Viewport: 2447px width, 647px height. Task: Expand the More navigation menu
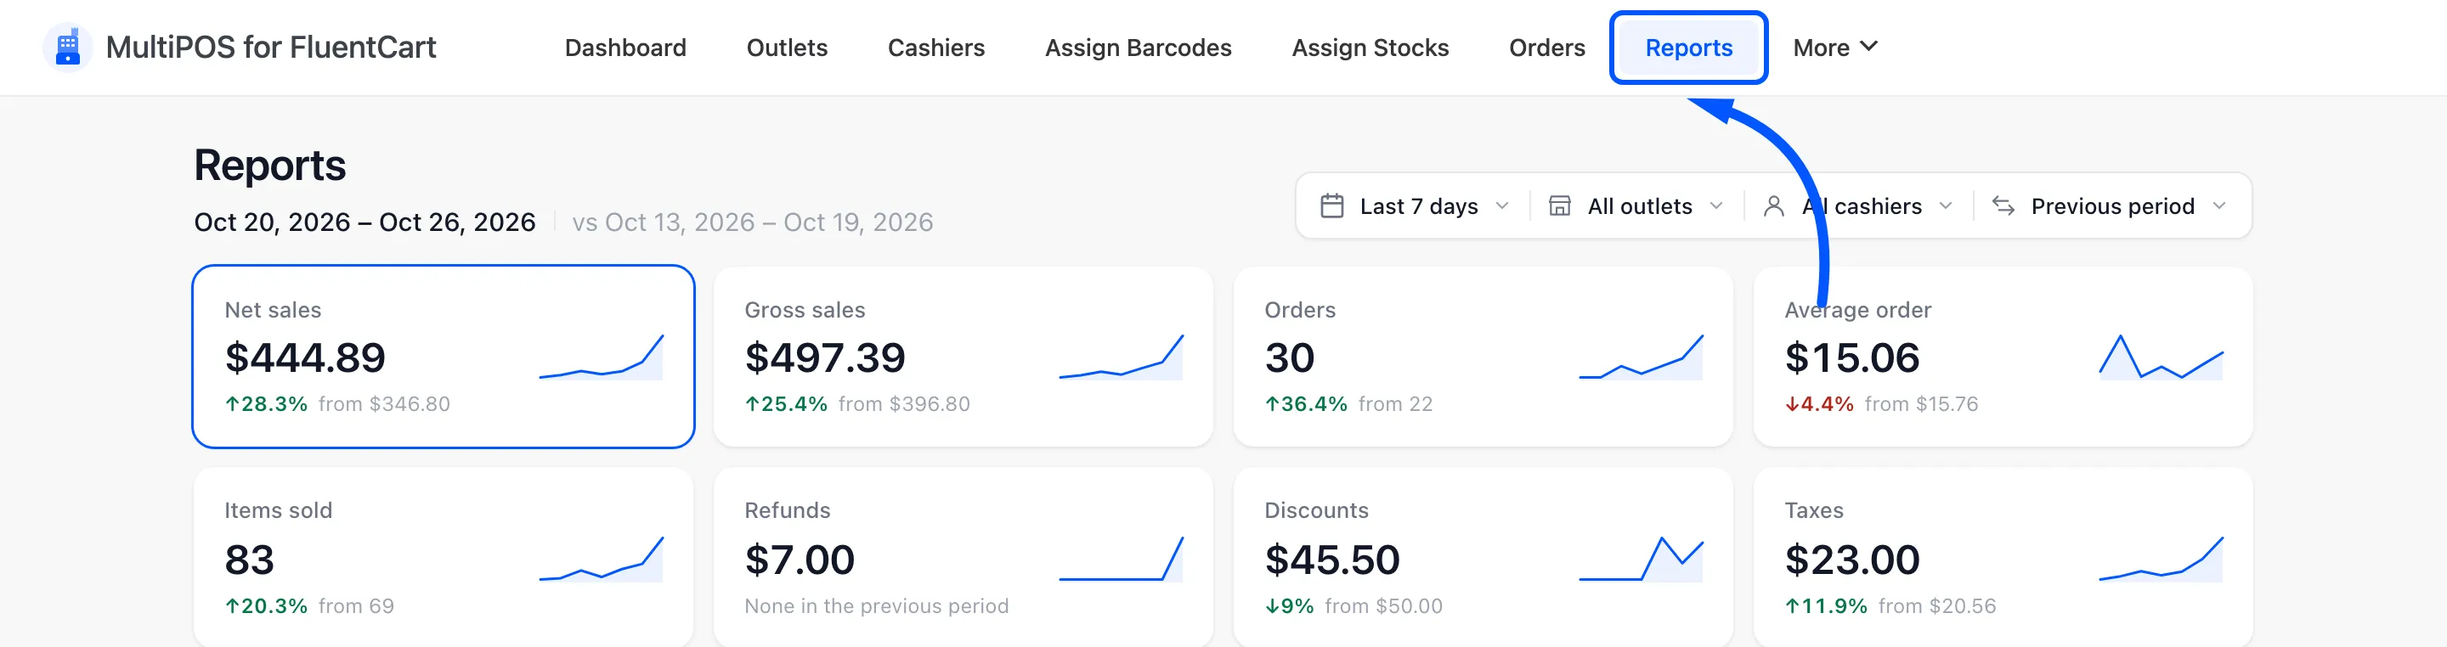tap(1834, 48)
